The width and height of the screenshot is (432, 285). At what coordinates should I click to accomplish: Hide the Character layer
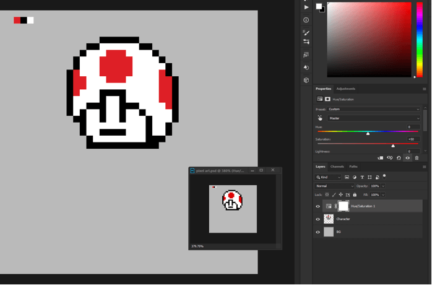click(318, 219)
